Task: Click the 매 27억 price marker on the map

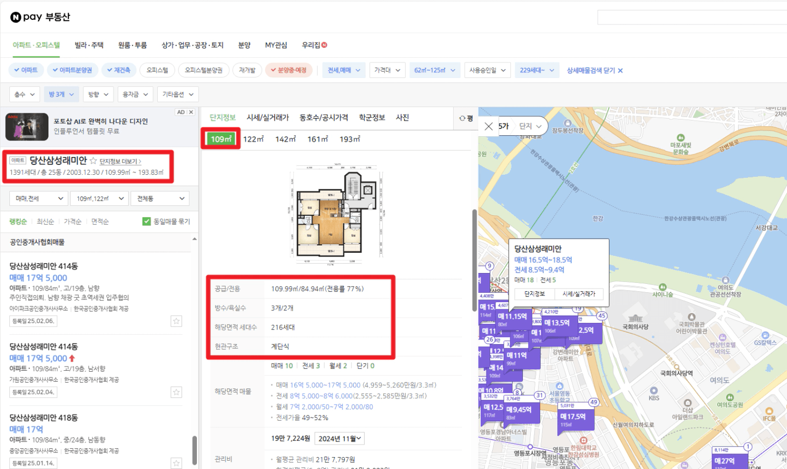Action: (x=729, y=461)
